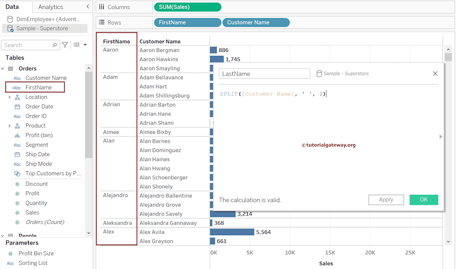This screenshot has width=456, height=269.
Task: Click the Sales axis title
Action: point(326,264)
